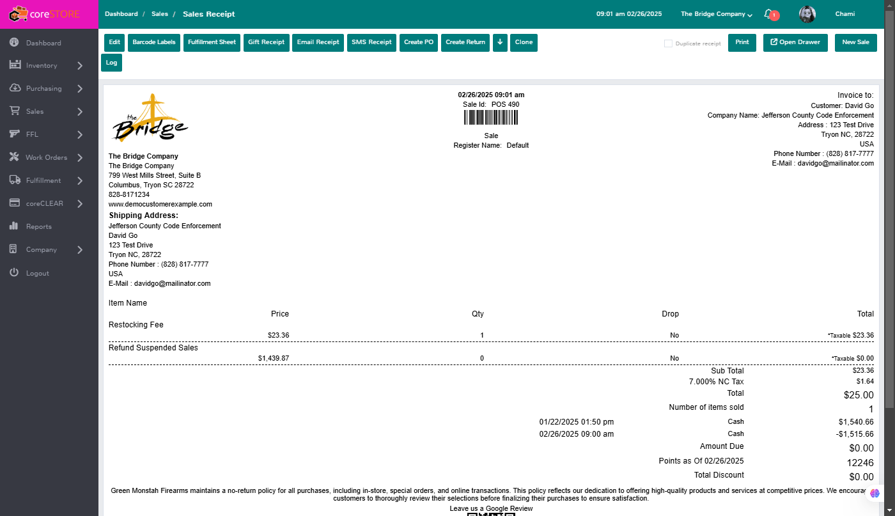Expand the Purchasing menu chevron
This screenshot has width=895, height=516.
tap(80, 88)
